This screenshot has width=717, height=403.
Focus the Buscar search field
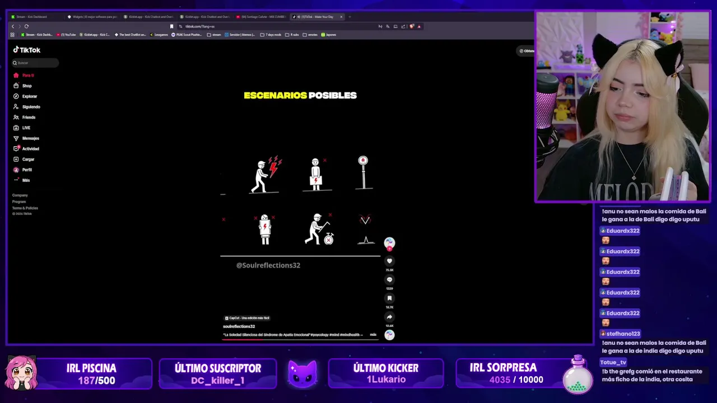35,63
